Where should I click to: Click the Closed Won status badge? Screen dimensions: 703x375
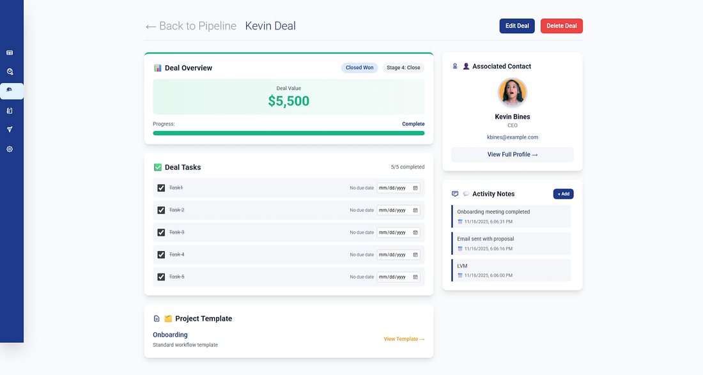(x=359, y=68)
